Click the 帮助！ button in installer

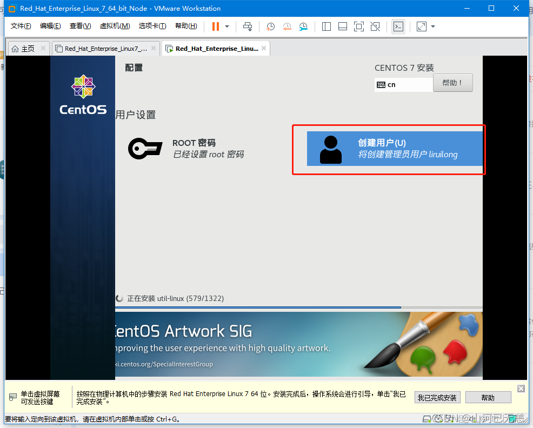(453, 83)
